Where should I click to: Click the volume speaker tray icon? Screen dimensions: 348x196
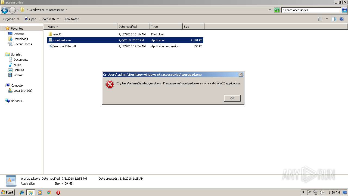pos(322,192)
